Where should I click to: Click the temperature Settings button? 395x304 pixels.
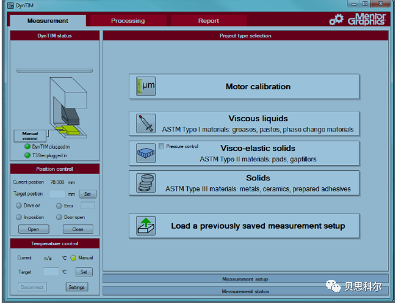click(77, 287)
